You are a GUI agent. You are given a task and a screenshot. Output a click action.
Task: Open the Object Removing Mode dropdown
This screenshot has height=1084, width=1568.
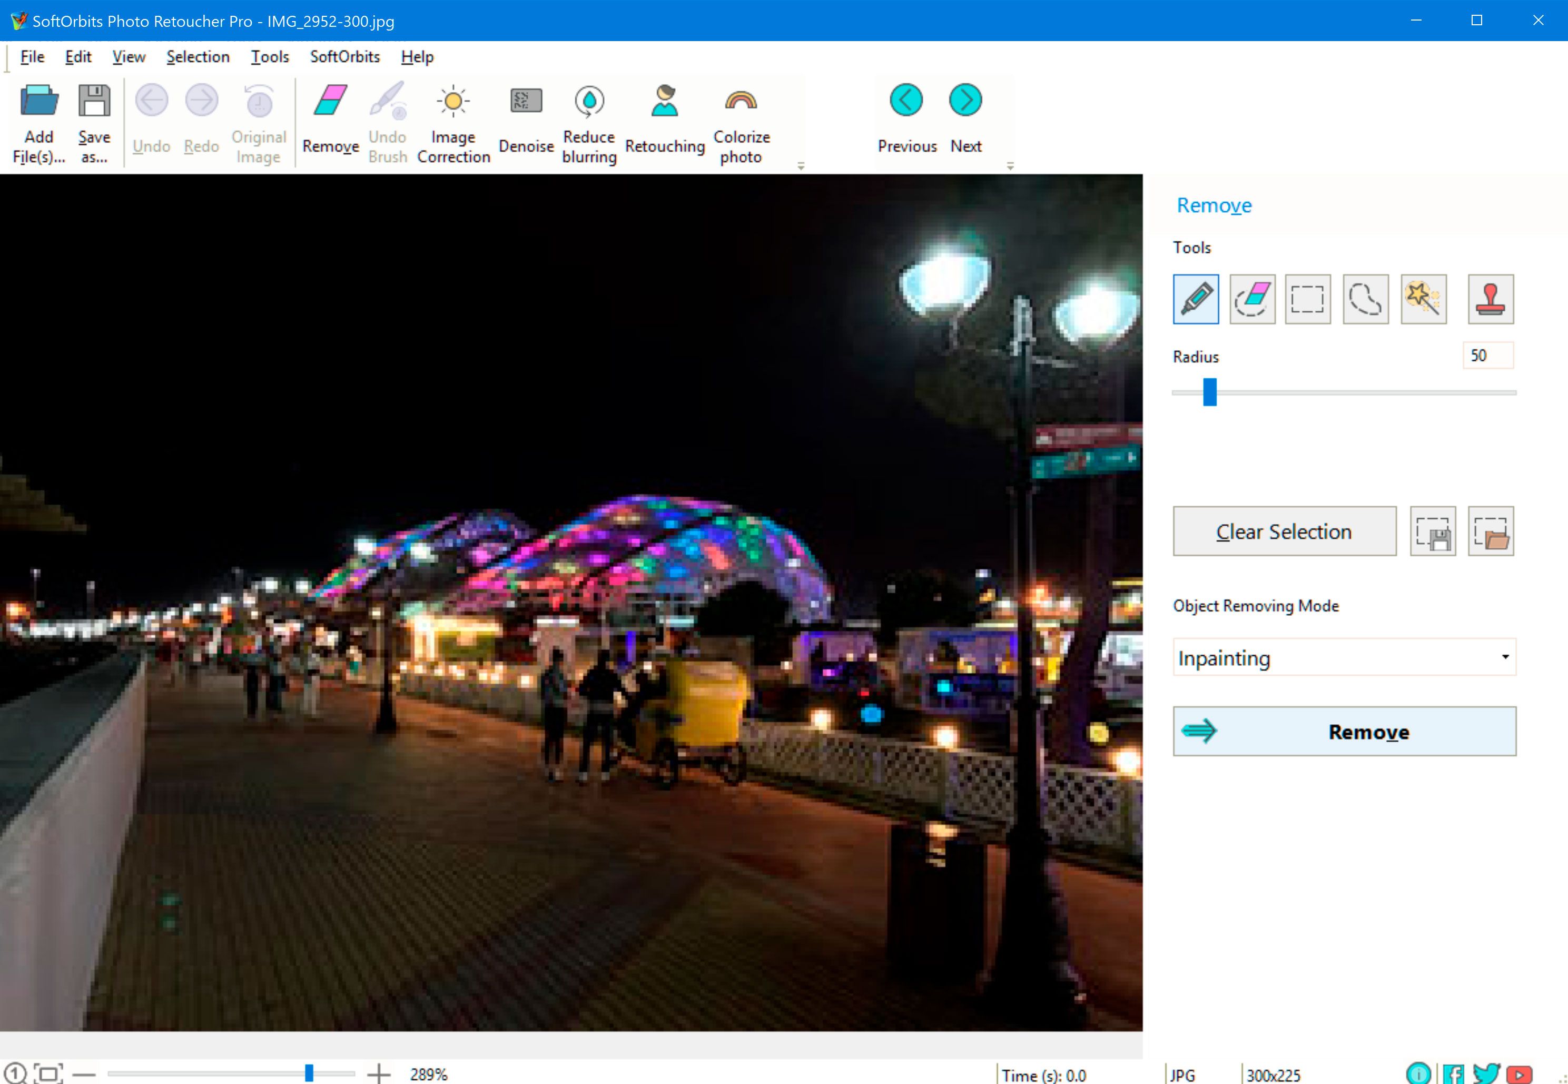click(1344, 656)
